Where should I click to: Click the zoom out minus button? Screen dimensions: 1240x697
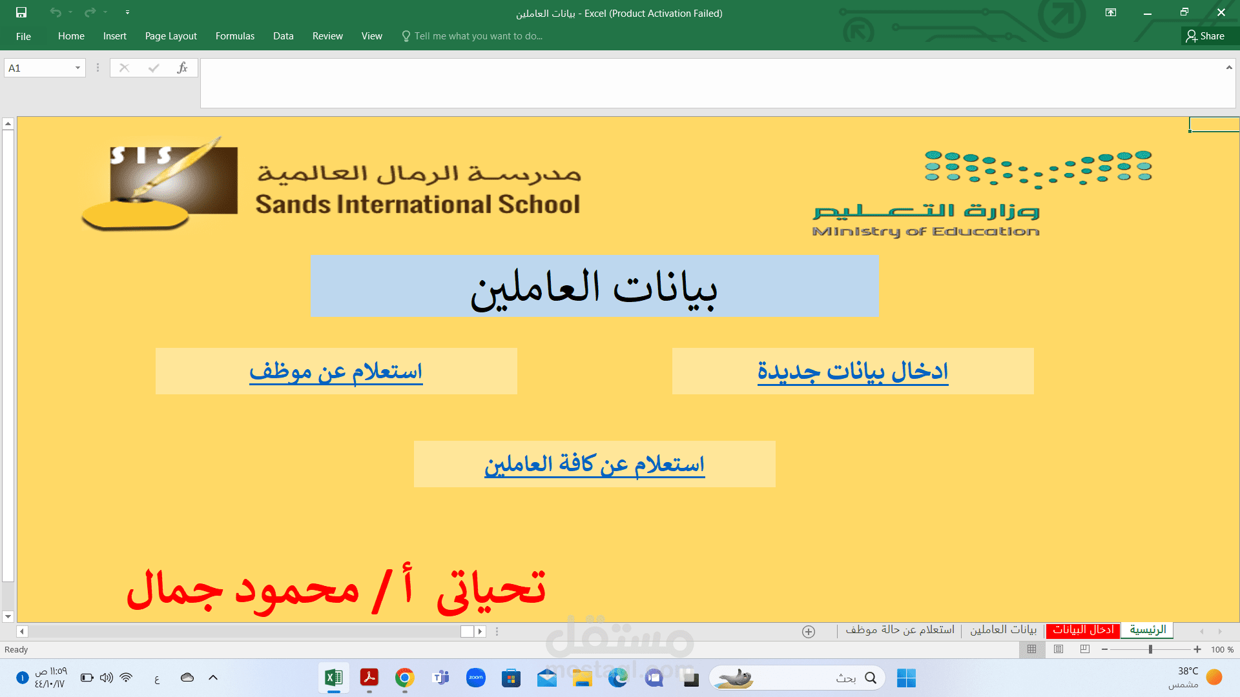(x=1105, y=649)
